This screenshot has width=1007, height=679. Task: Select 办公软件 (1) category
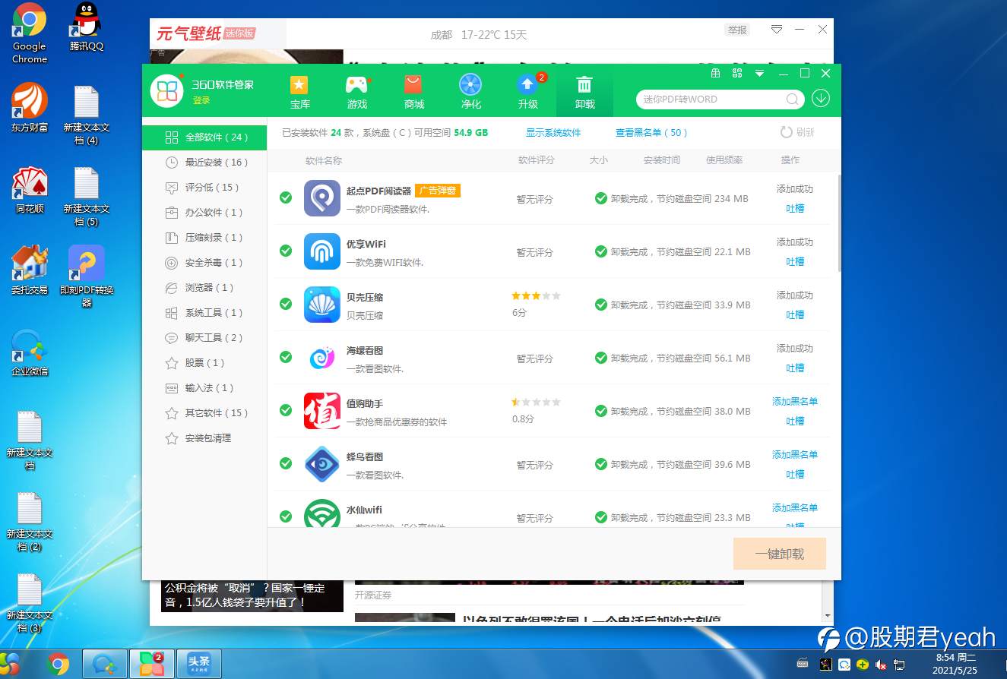pos(204,213)
